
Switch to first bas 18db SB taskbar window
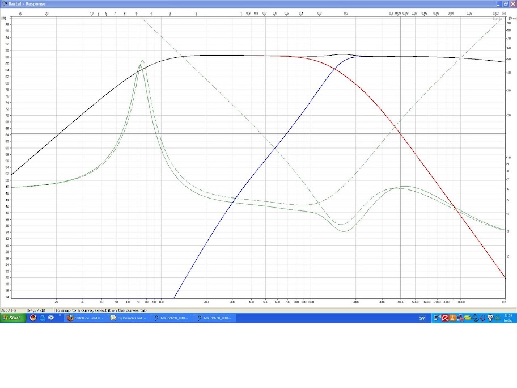pos(171,318)
